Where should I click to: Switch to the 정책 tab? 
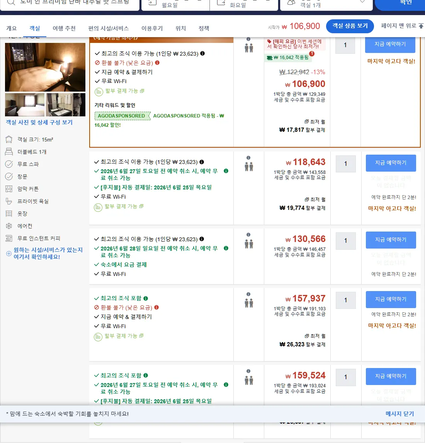click(x=204, y=28)
